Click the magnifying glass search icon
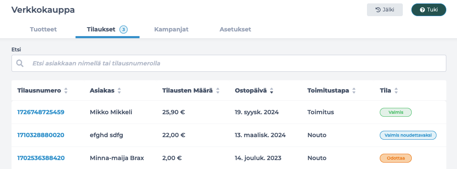The image size is (457, 169). click(20, 63)
